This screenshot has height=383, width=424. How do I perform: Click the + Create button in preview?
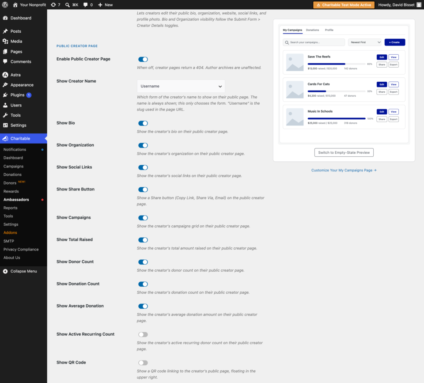click(394, 42)
